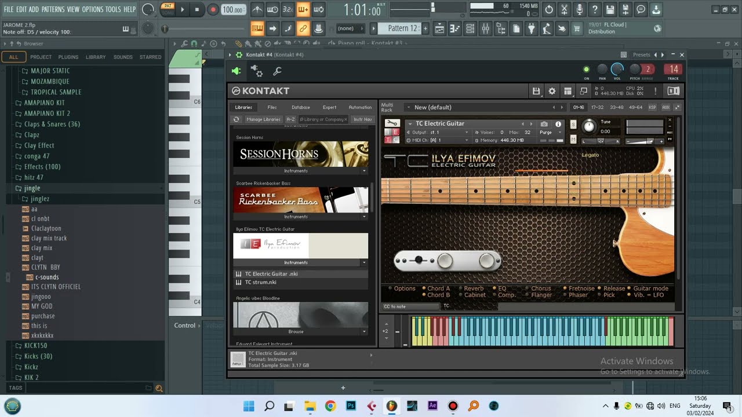
Task: Open Session Horns Instruments dropdown arrow
Action: tap(364, 171)
